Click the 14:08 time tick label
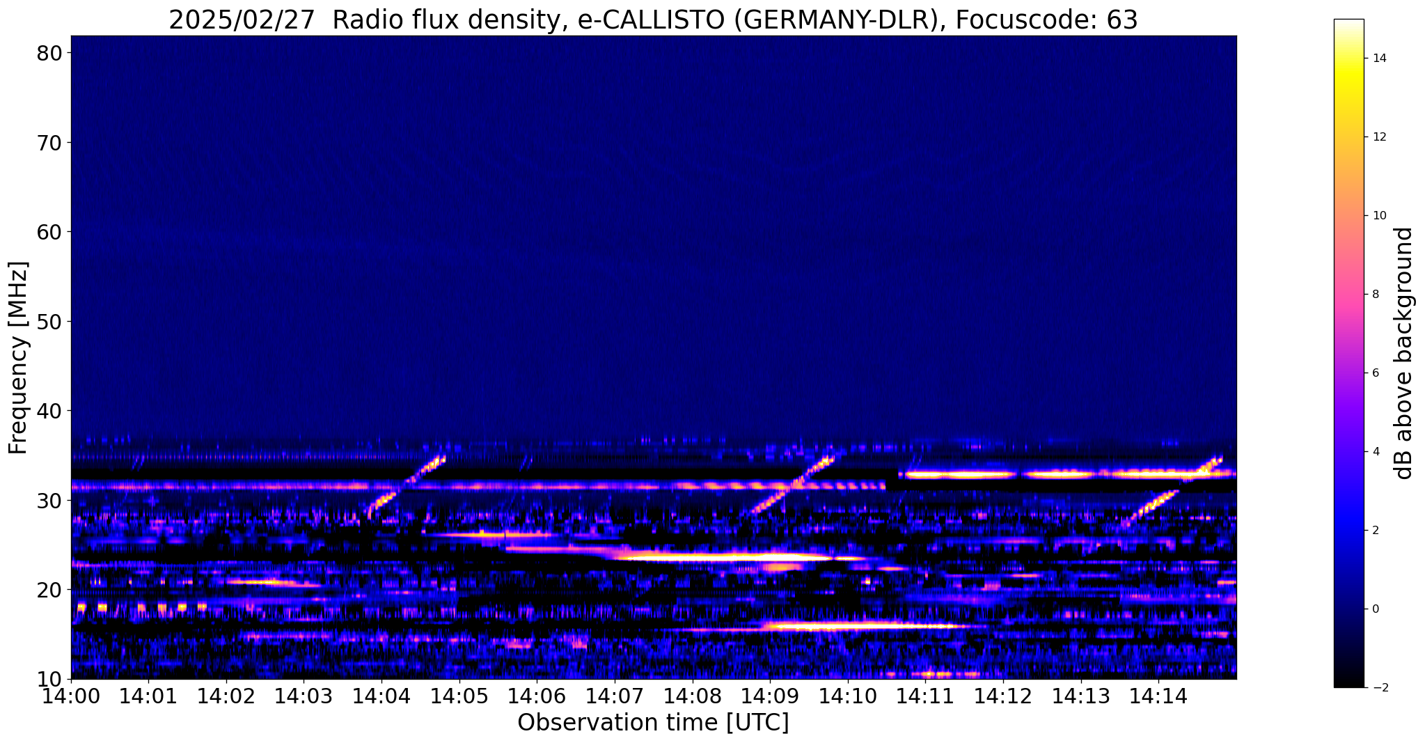The image size is (1425, 743). (x=692, y=696)
